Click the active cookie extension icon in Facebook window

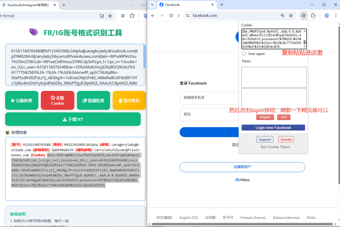303,16
